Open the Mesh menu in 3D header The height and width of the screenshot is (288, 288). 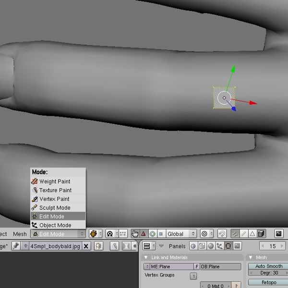[20, 234]
